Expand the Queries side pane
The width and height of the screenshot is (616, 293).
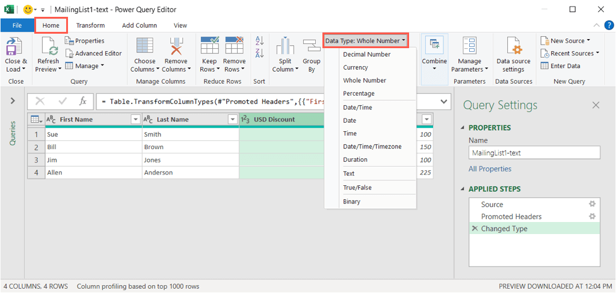tap(13, 101)
